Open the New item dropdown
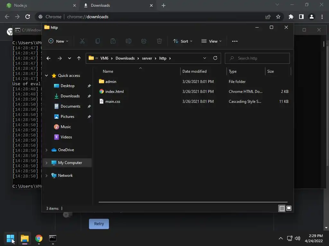This screenshot has width=329, height=246. point(58,41)
